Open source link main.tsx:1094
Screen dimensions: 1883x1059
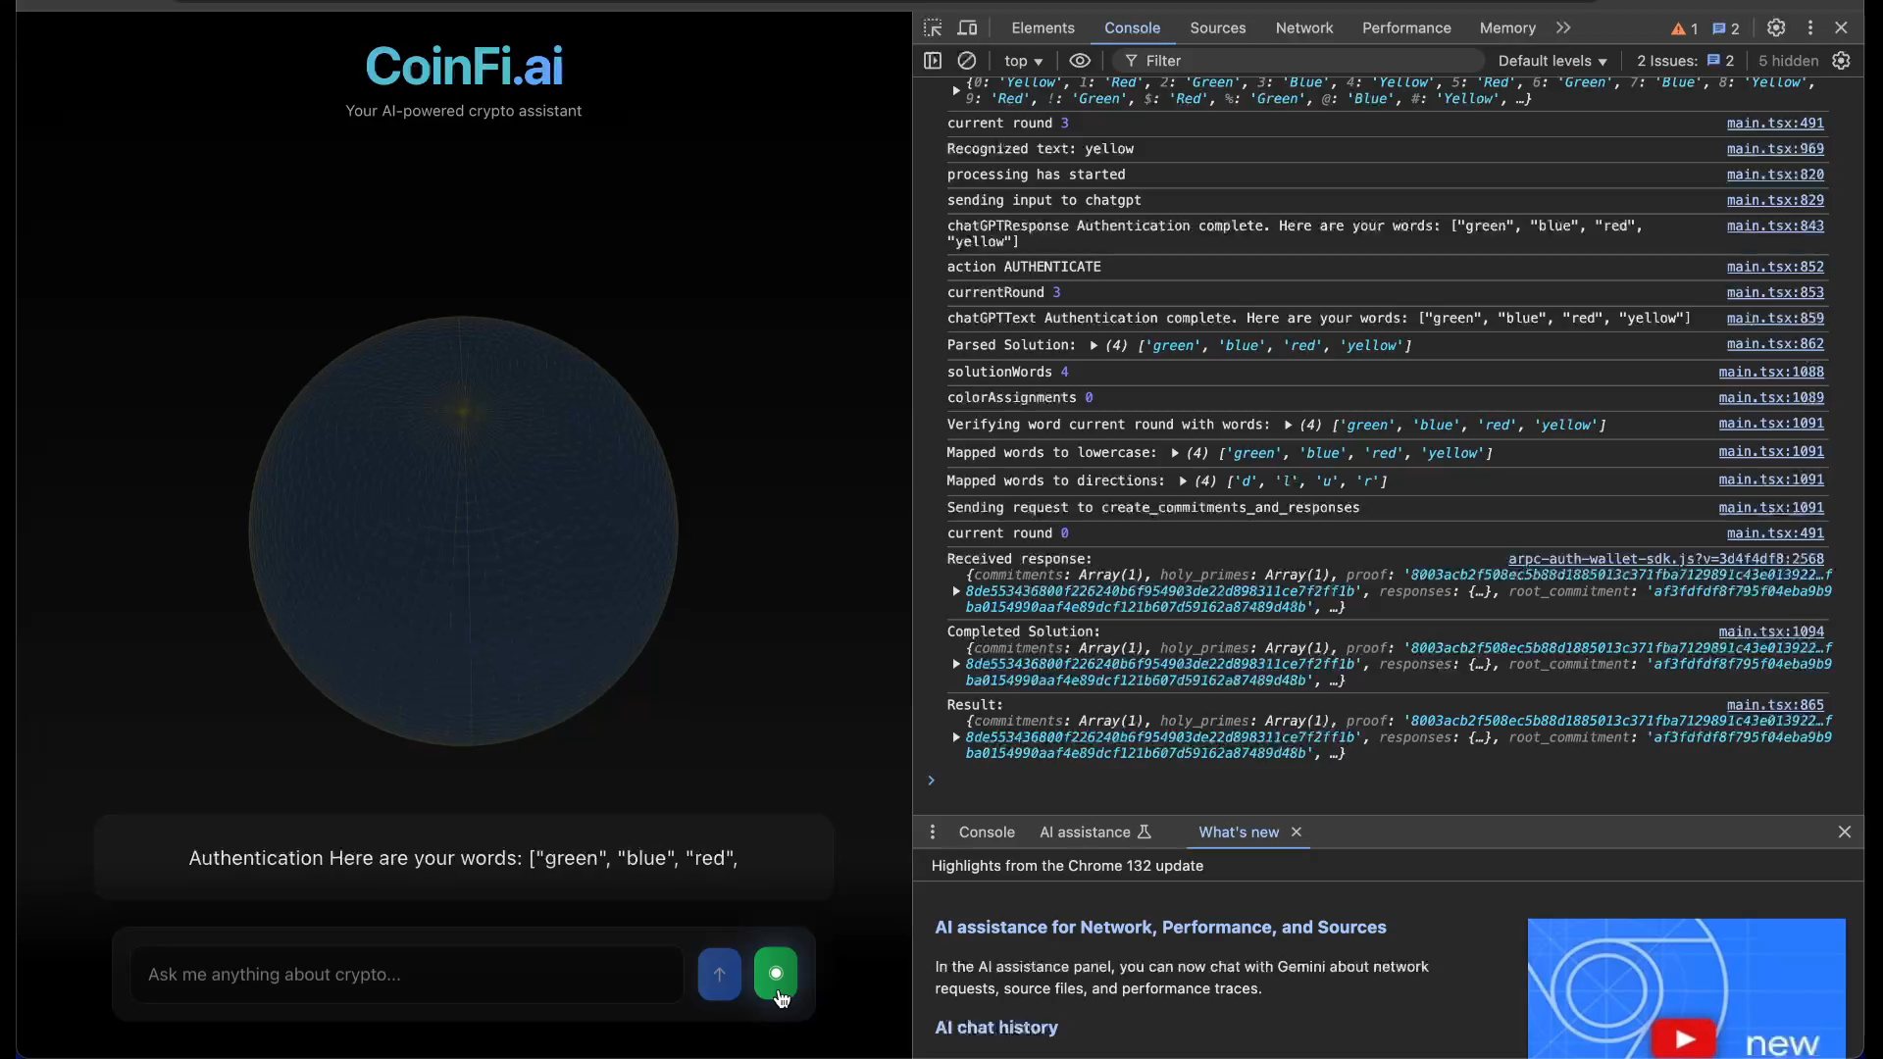click(1771, 631)
